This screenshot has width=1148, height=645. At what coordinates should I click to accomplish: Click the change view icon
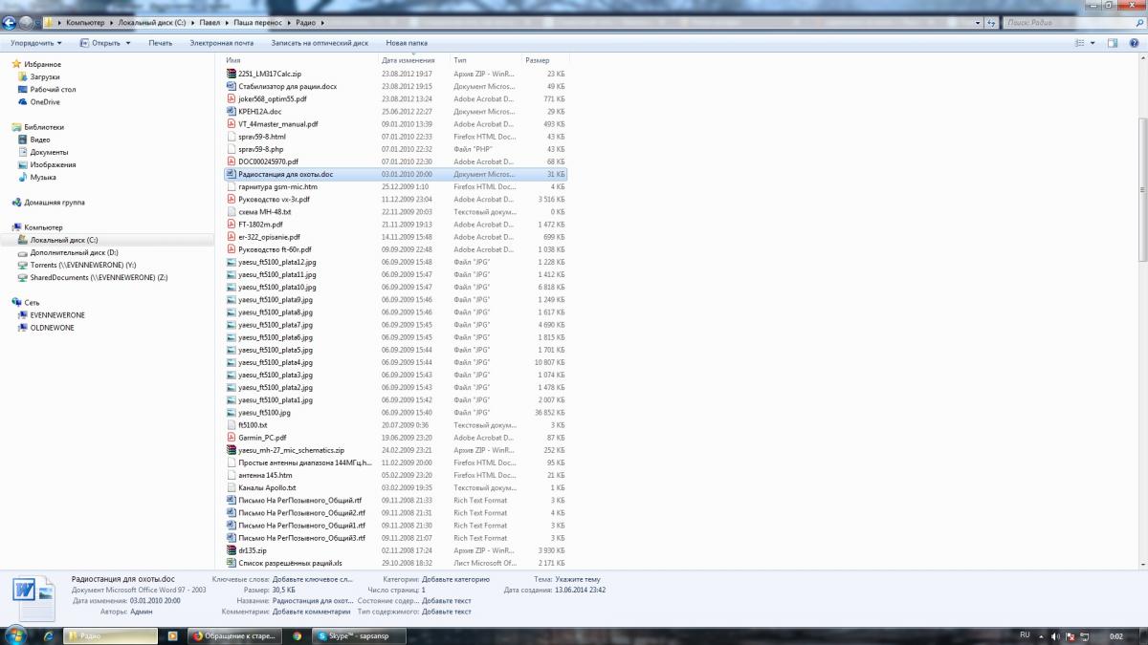(x=1079, y=43)
